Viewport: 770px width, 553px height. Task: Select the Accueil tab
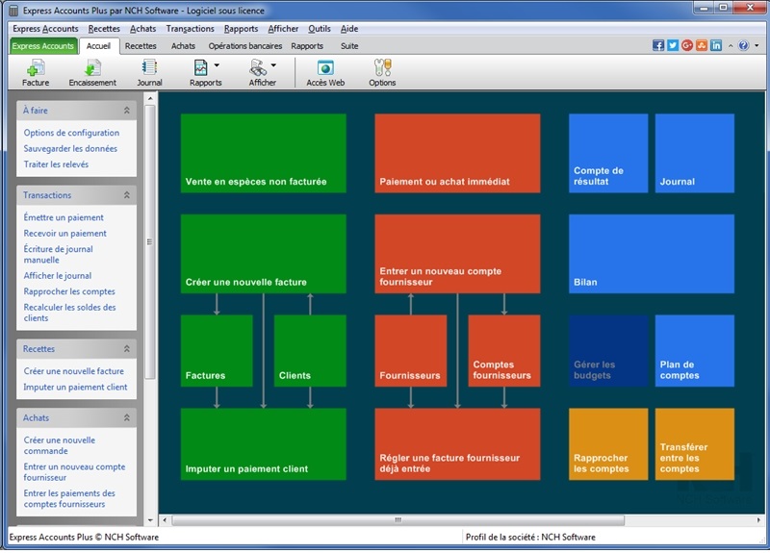pos(98,46)
